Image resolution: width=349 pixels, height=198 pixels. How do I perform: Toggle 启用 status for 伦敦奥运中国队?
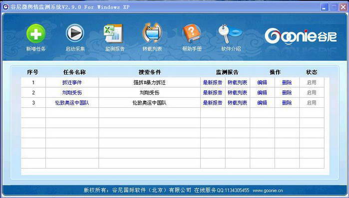coord(312,103)
